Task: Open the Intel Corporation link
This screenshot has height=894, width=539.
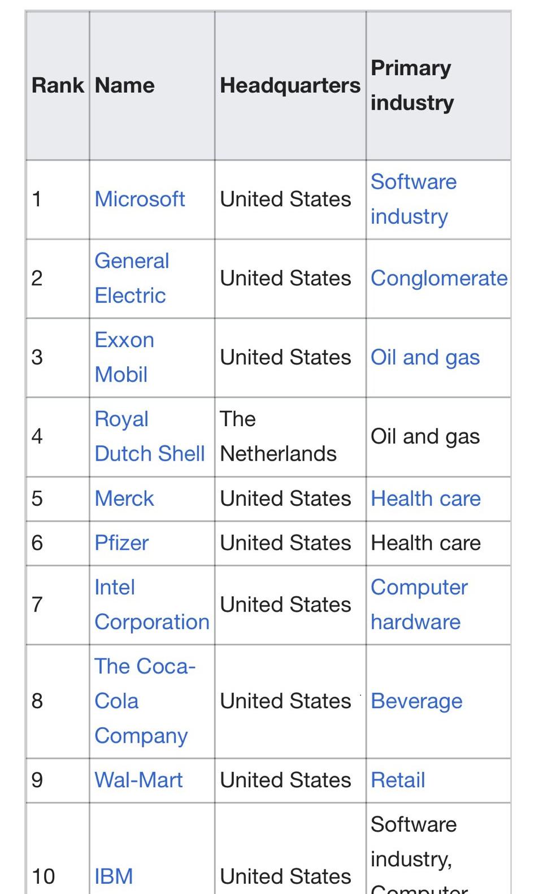Action: [x=152, y=605]
